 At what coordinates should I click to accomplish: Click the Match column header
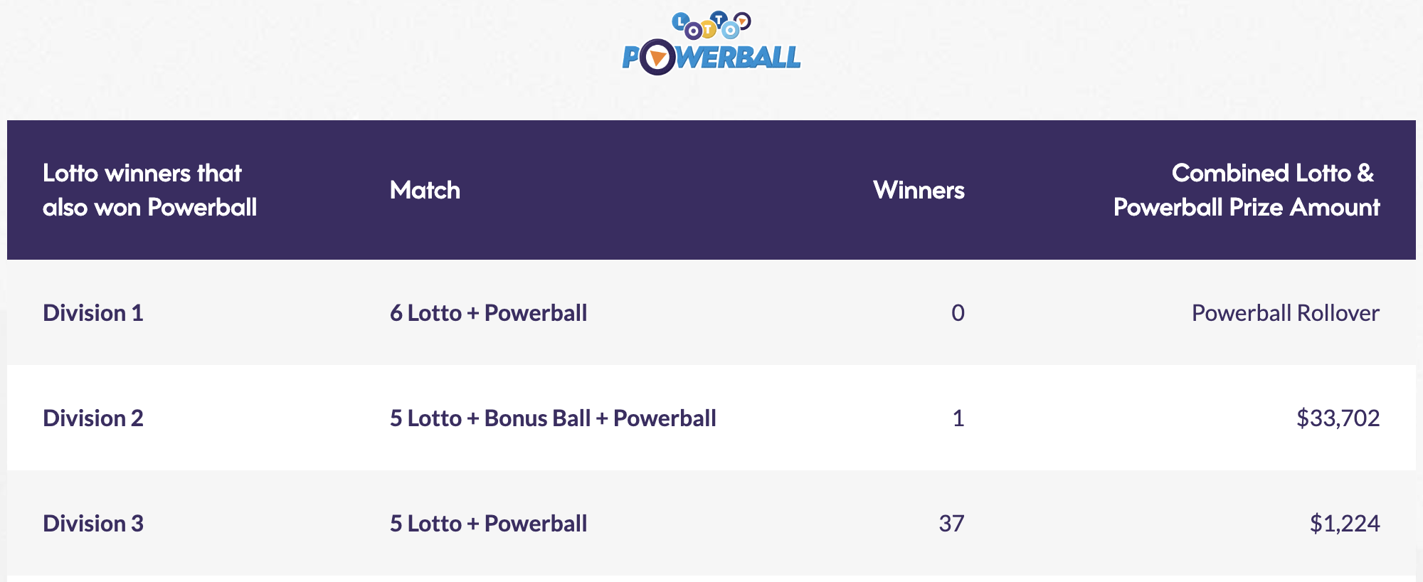(x=425, y=190)
